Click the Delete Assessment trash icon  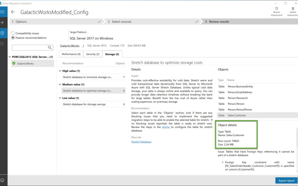click(x=293, y=9)
